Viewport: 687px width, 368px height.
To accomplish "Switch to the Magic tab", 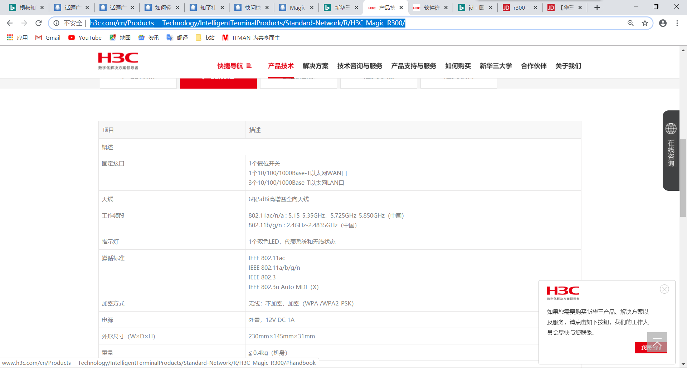I will [297, 8].
